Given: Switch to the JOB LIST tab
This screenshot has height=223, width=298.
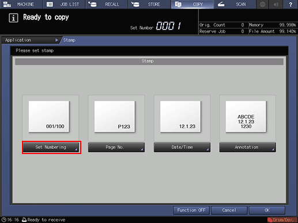Looking at the screenshot, I should 64,5.
